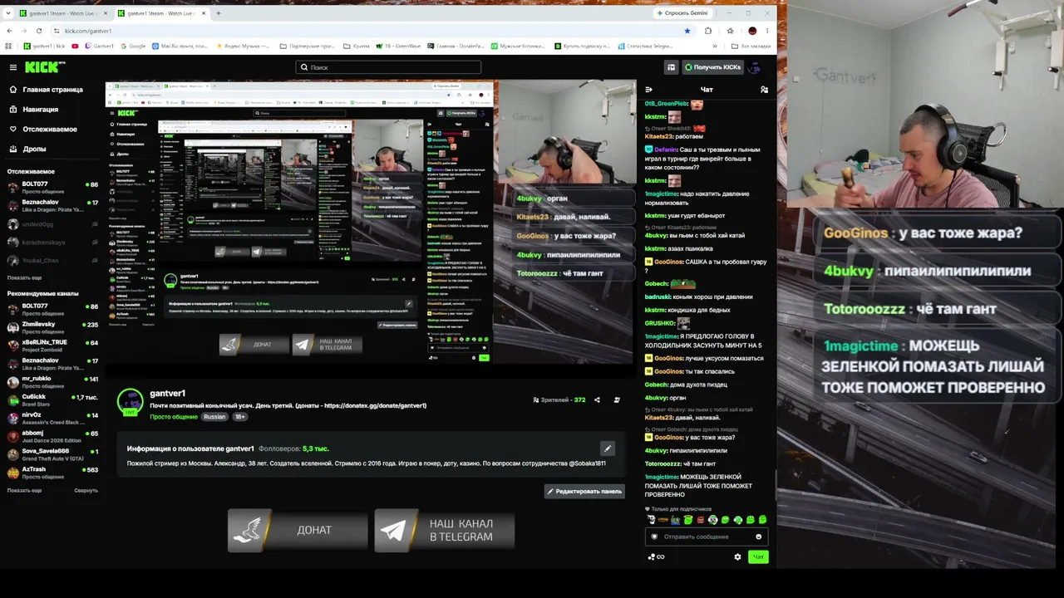
Task: Open the browser extensions puzzle icon
Action: [x=708, y=31]
